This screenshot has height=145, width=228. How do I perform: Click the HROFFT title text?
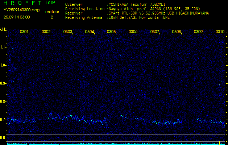[22, 3]
